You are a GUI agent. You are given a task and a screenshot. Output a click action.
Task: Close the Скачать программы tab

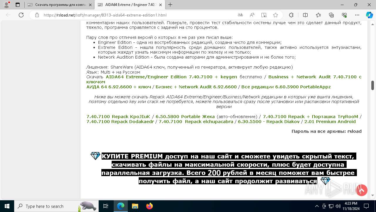[x=90, y=5]
